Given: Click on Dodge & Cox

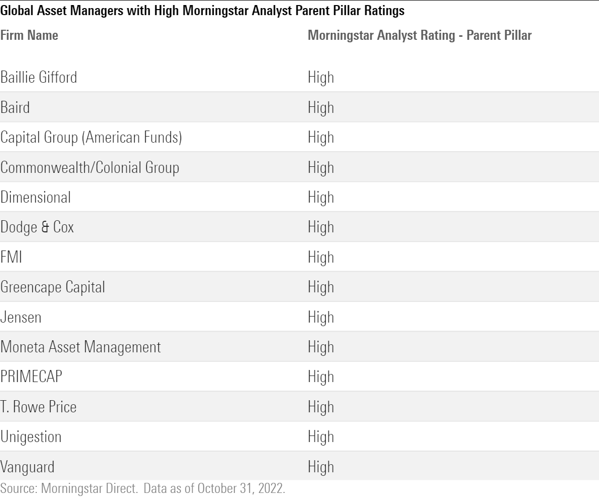Looking at the screenshot, I should coord(37,228).
